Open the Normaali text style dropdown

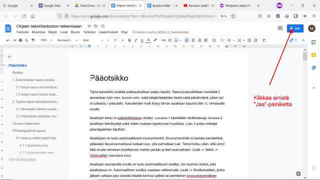(67, 40)
